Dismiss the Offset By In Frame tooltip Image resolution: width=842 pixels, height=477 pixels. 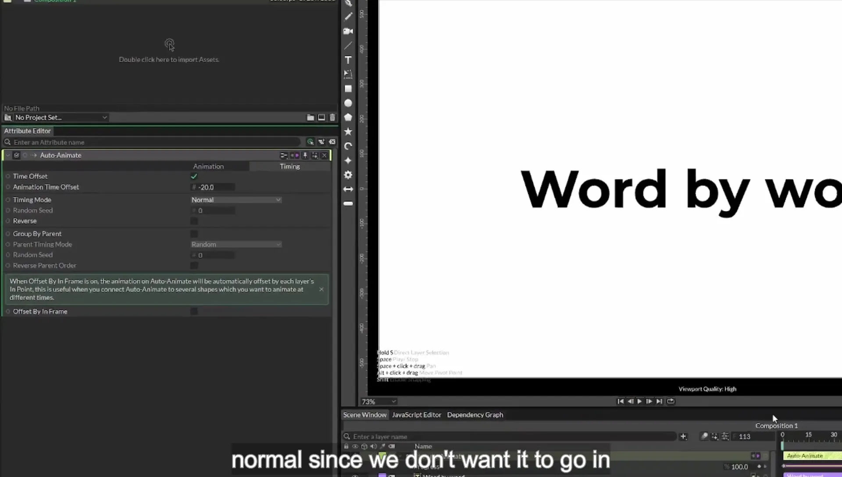321,289
